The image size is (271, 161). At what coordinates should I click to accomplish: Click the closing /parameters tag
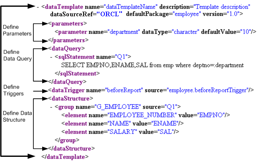[x=68, y=40]
